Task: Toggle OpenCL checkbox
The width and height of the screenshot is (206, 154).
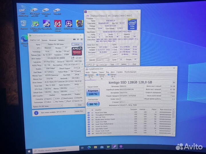Action: point(45,99)
